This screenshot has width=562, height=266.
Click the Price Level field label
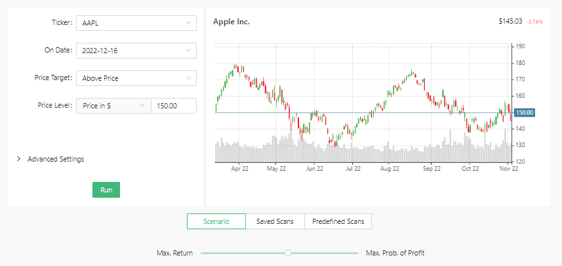click(x=55, y=106)
